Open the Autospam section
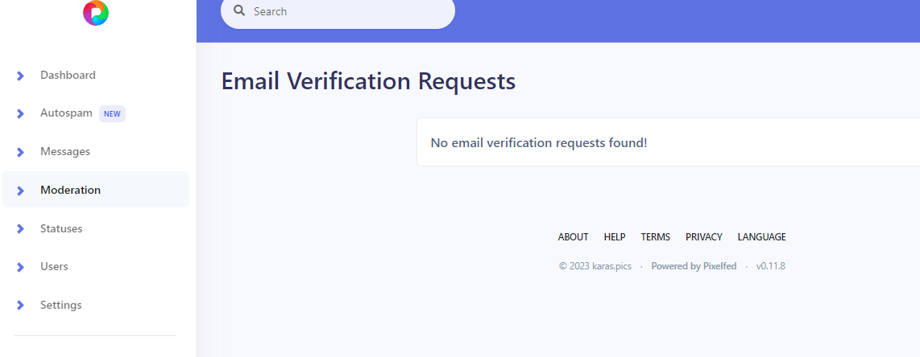 pyautogui.click(x=96, y=113)
